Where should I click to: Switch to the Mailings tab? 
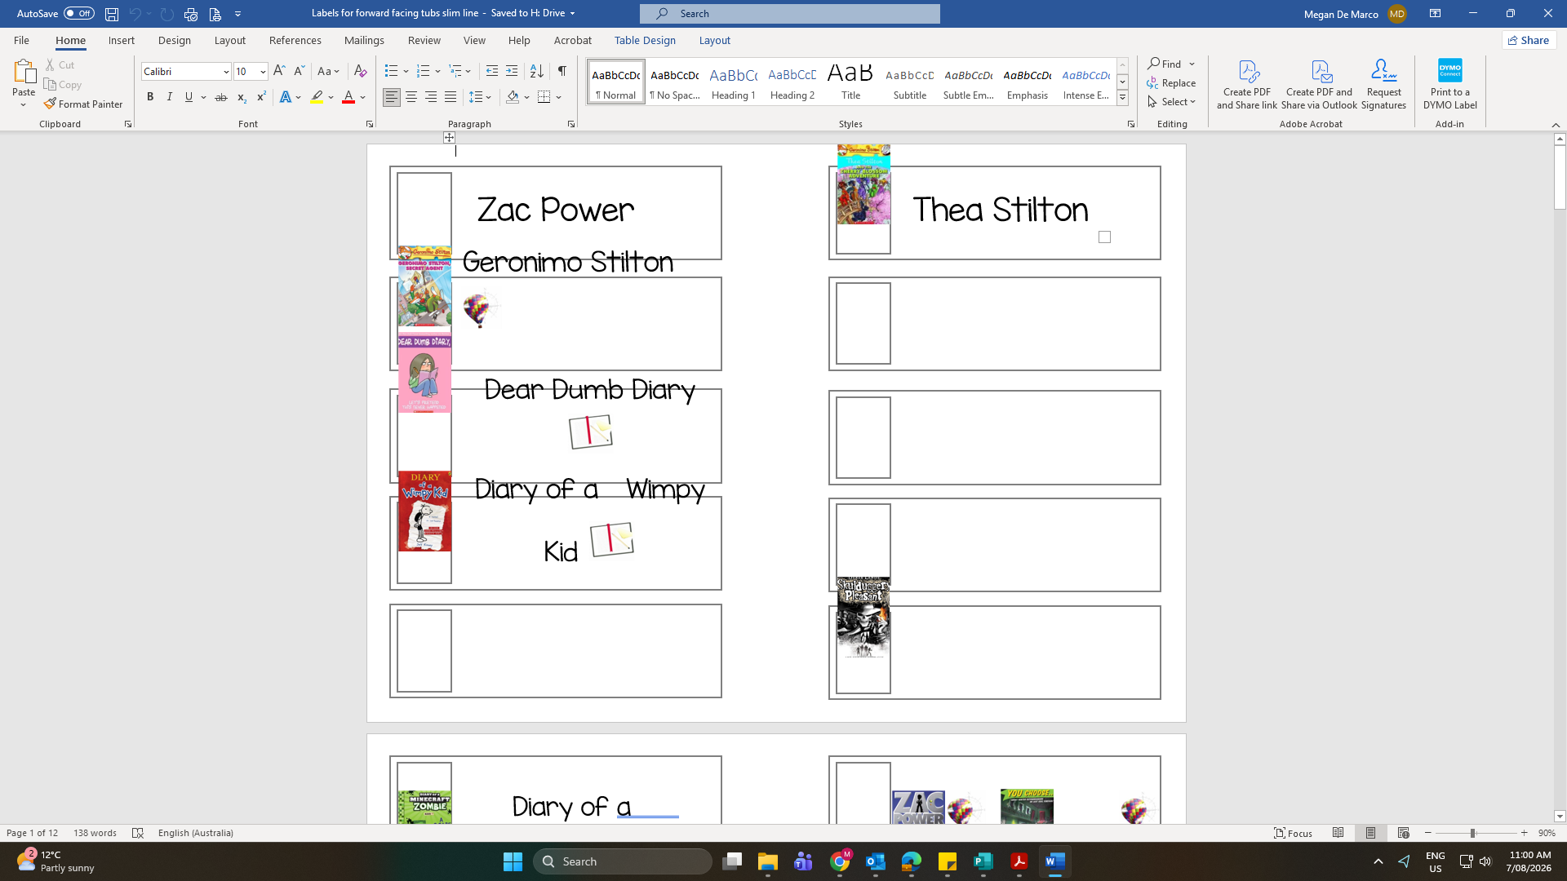coord(364,40)
